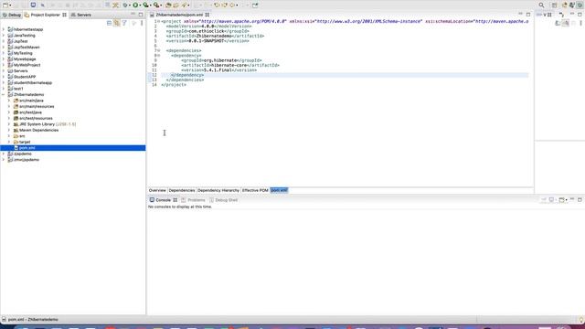The width and height of the screenshot is (585, 329).
Task: Click the Open Console dropdown icon
Action: point(563,200)
